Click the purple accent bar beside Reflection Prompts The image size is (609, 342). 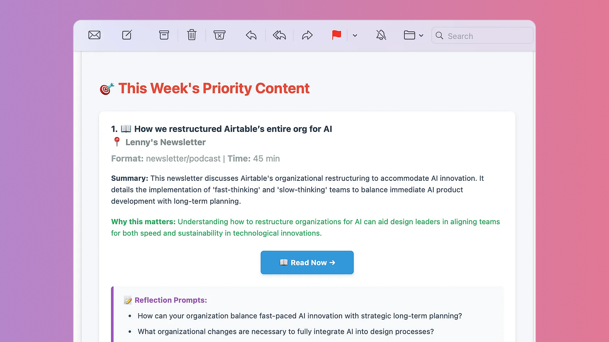(111, 314)
